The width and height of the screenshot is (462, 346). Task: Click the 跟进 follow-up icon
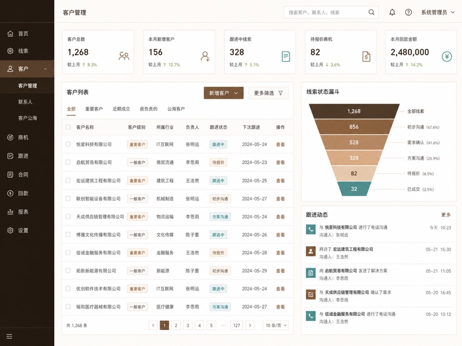[x=10, y=156]
